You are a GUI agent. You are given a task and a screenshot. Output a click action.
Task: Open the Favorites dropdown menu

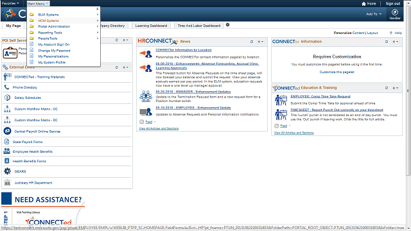pyautogui.click(x=10, y=3)
